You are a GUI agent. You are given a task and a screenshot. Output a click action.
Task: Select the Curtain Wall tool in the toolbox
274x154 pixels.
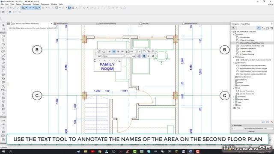[3, 67]
